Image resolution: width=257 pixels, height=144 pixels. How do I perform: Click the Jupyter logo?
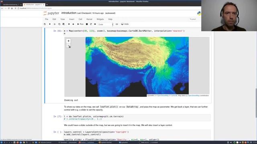point(51,13)
